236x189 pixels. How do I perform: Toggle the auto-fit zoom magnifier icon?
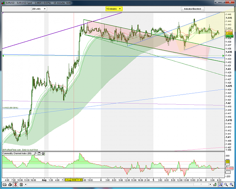(x=221, y=184)
